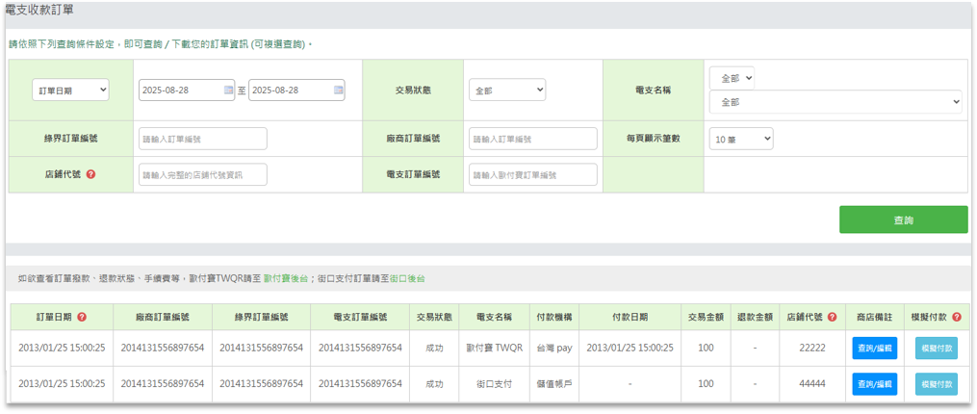Click help icon in 訂單日期 column header

82,317
